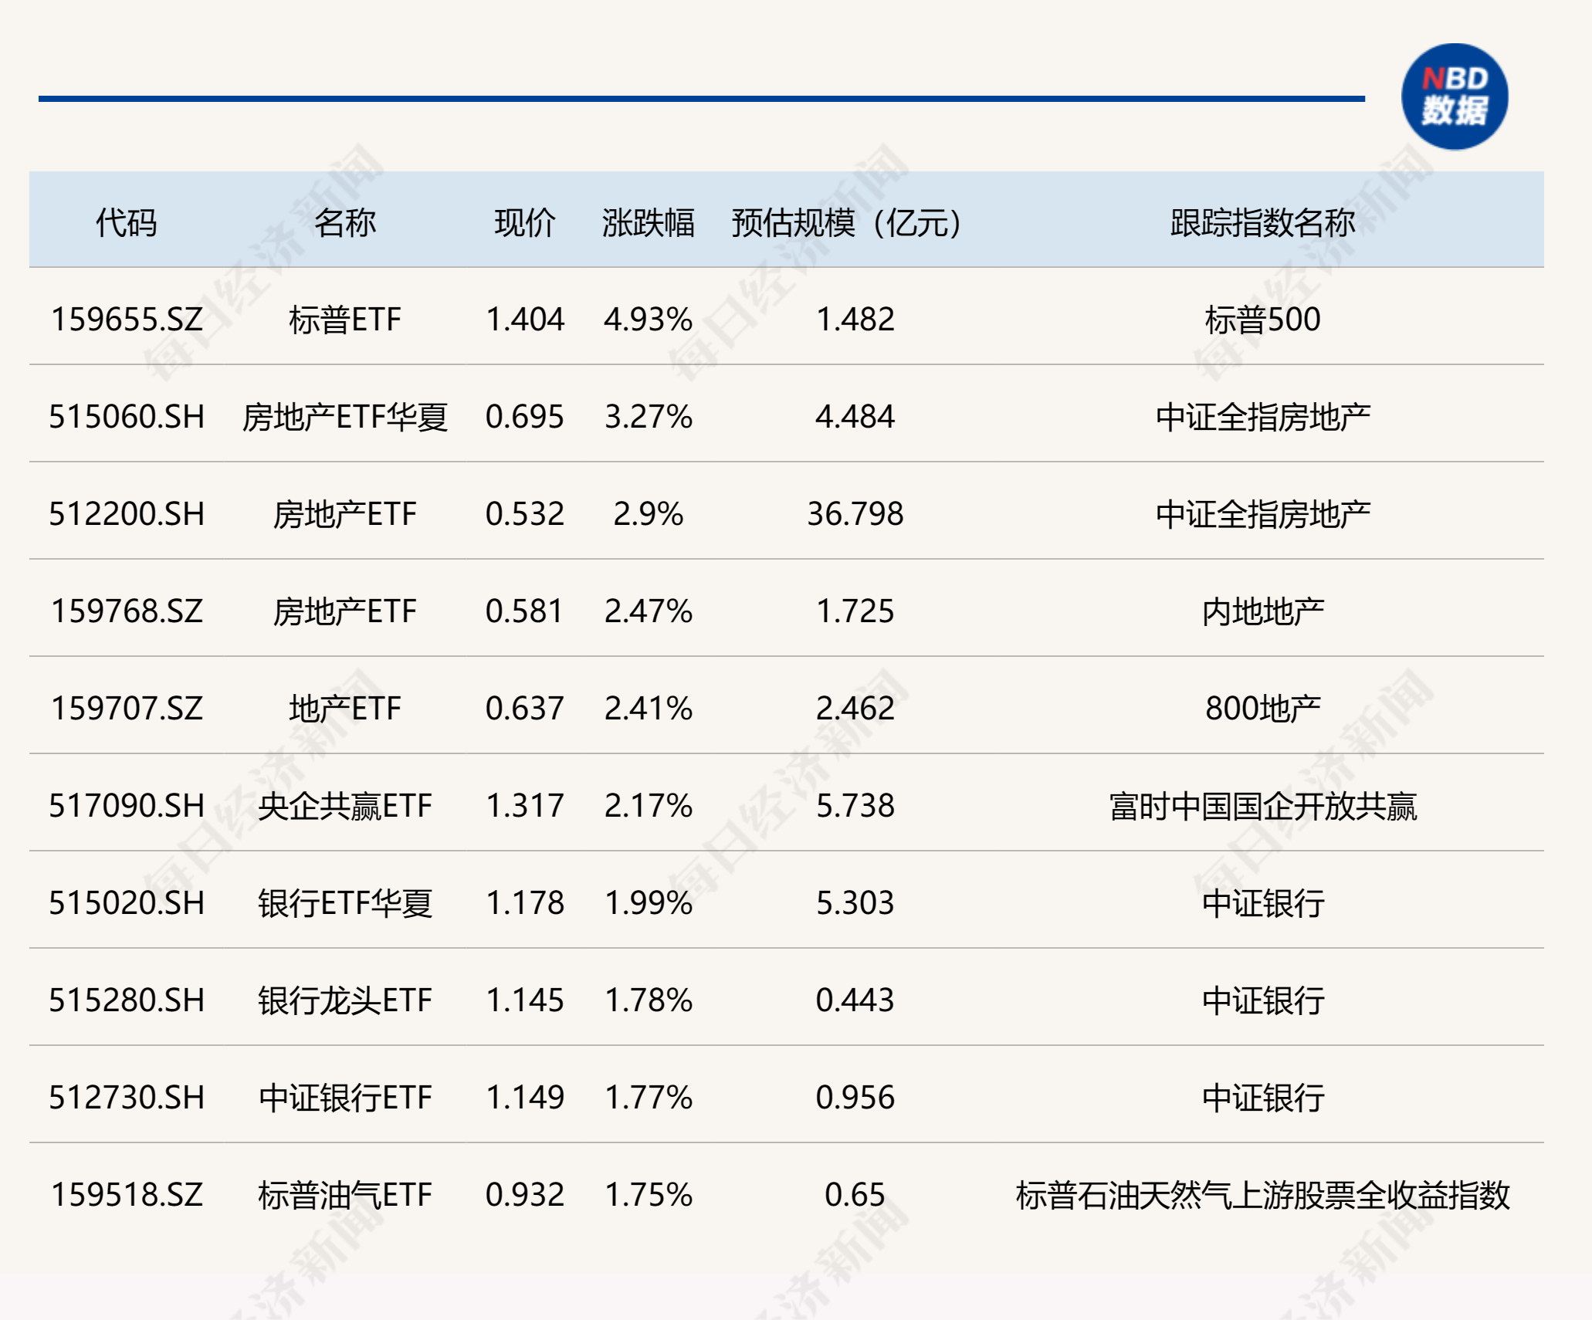Click index name 800地产
Viewport: 1592px width, 1320px height.
tap(1263, 709)
